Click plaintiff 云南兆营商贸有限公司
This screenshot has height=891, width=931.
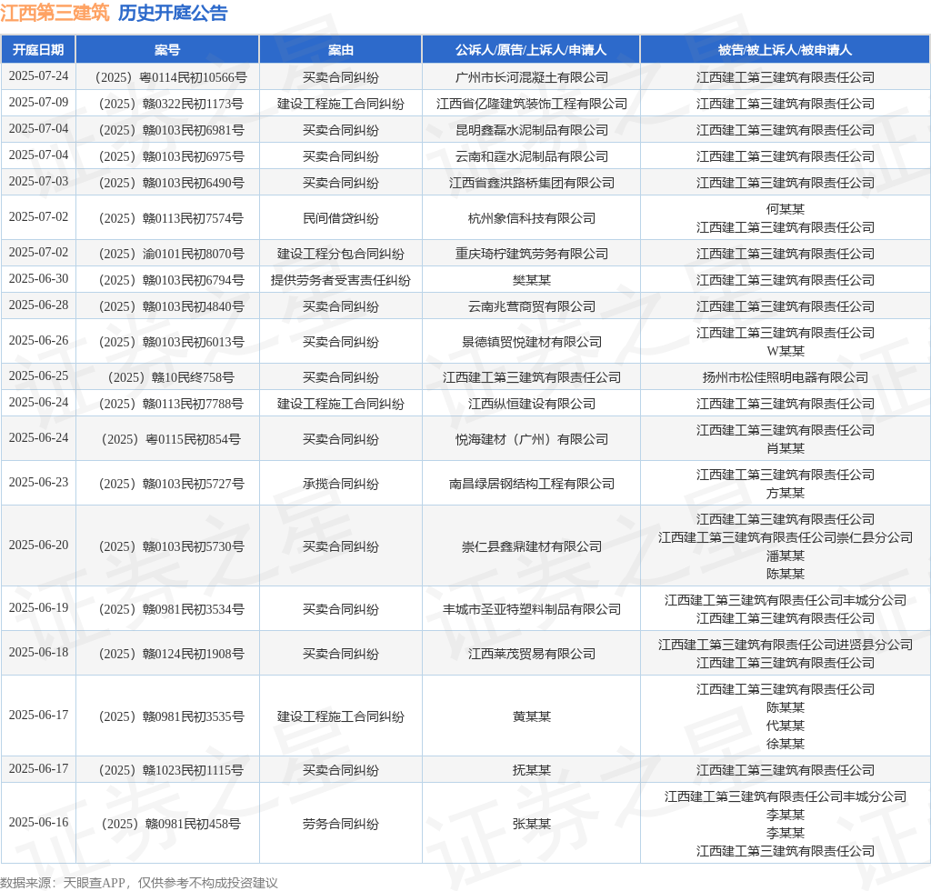pos(531,307)
